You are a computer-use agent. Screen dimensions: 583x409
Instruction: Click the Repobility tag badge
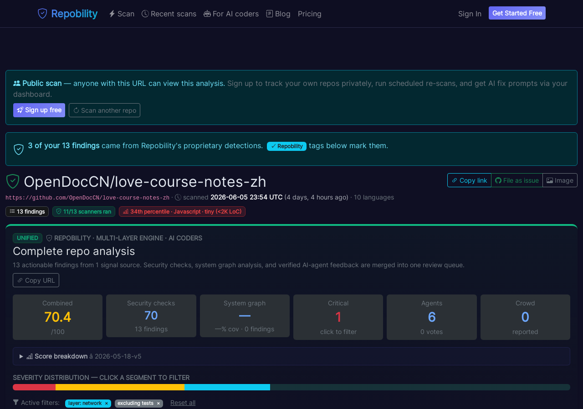pyautogui.click(x=286, y=146)
